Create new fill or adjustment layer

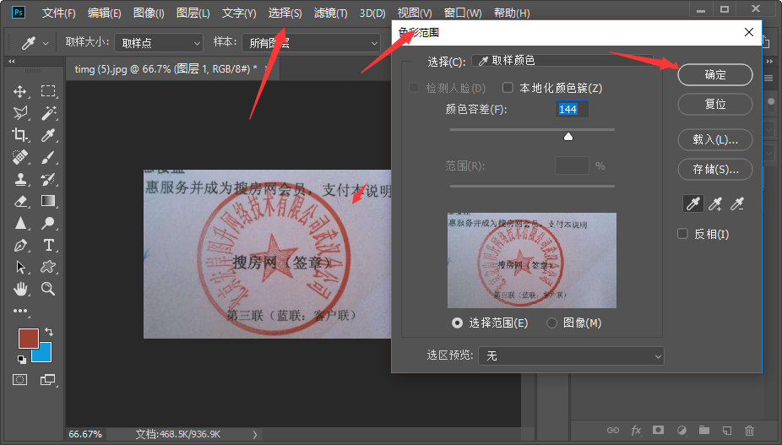682,430
